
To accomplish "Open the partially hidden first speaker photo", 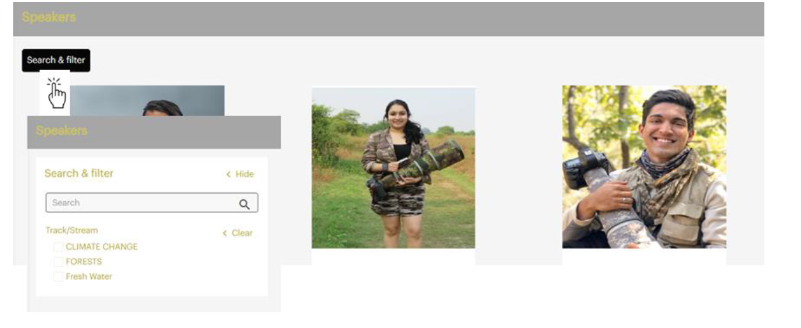I will [147, 101].
